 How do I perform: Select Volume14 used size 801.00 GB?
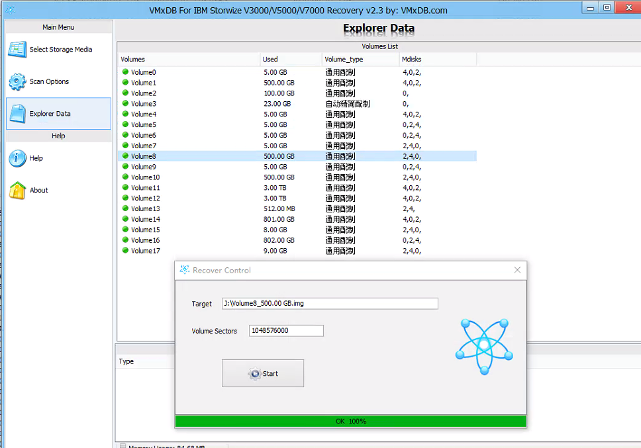[x=279, y=219]
